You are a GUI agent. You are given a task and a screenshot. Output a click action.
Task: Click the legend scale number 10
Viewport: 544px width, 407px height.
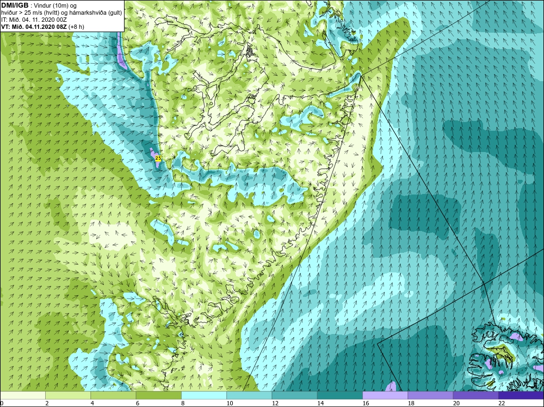coord(230,403)
